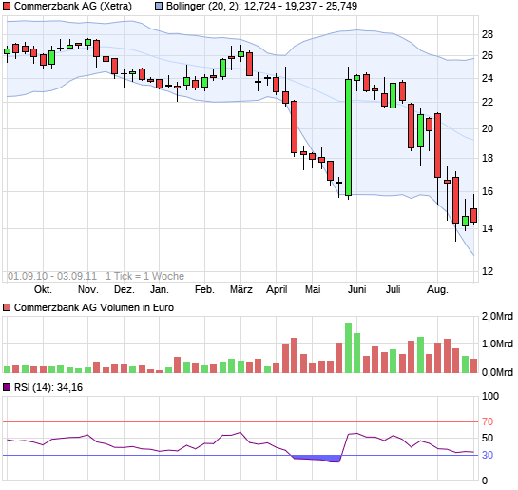Viewport: 518px width, 490px height.
Task: Click the Volumen legend color square
Action: [7, 307]
